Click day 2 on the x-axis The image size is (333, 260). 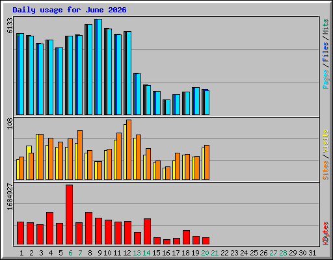pyautogui.click(x=31, y=253)
